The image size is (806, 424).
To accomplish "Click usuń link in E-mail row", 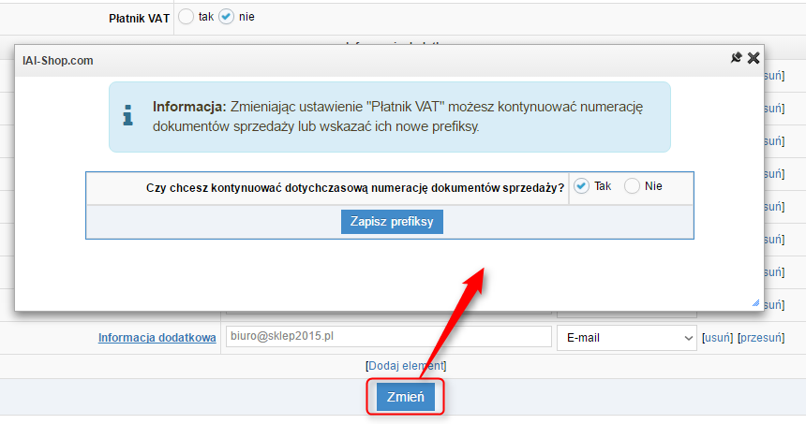I will [x=718, y=338].
